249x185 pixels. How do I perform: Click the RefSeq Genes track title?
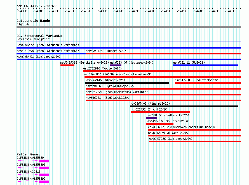[x=28, y=154]
